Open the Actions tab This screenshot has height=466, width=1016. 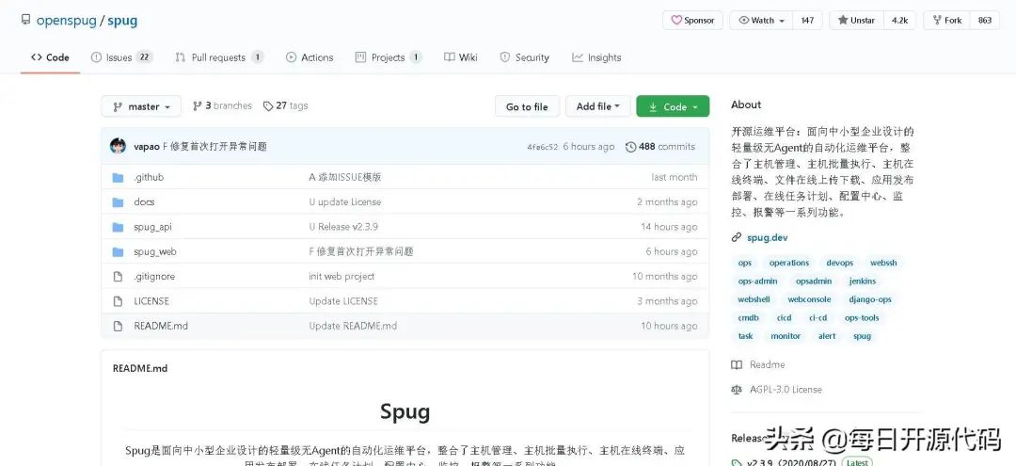310,57
